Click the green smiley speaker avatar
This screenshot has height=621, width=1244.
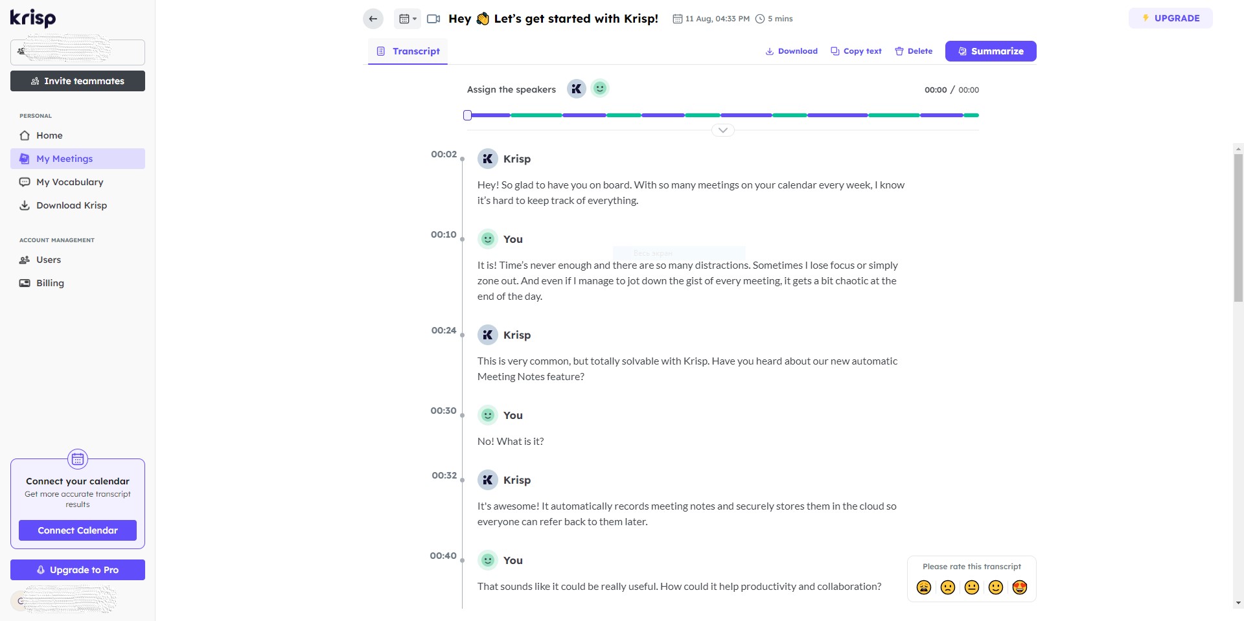[x=600, y=88]
